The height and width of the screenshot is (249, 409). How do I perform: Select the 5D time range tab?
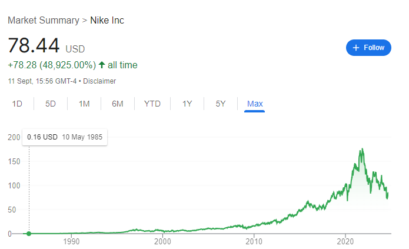(51, 104)
